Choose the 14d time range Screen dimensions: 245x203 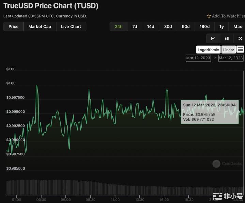click(151, 27)
